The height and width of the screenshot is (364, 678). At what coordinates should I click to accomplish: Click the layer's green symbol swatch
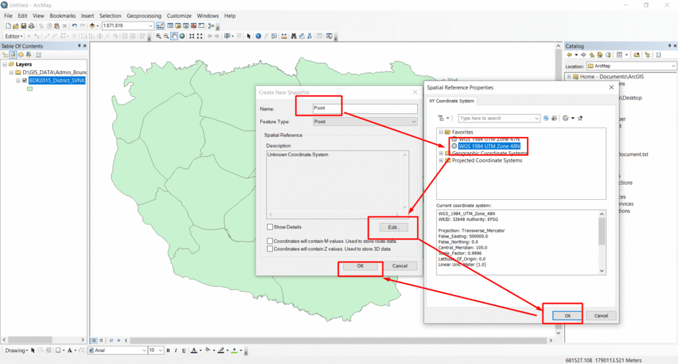pos(30,89)
